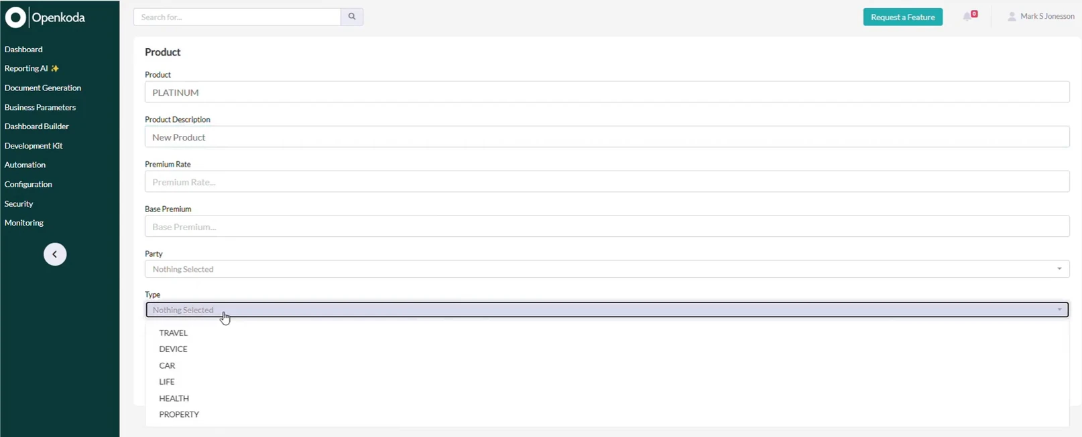1082x437 pixels.
Task: Select TRAVEL from the Type list
Action: (x=173, y=333)
